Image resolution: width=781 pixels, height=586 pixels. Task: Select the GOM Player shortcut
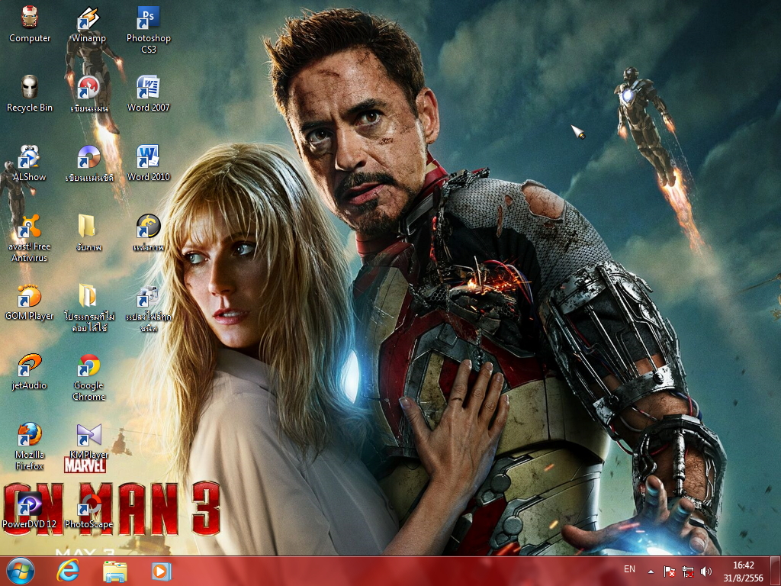coord(30,302)
